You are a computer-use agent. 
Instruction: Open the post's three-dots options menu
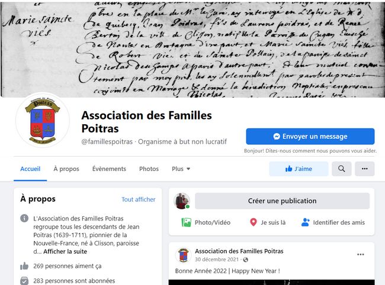coord(361,254)
